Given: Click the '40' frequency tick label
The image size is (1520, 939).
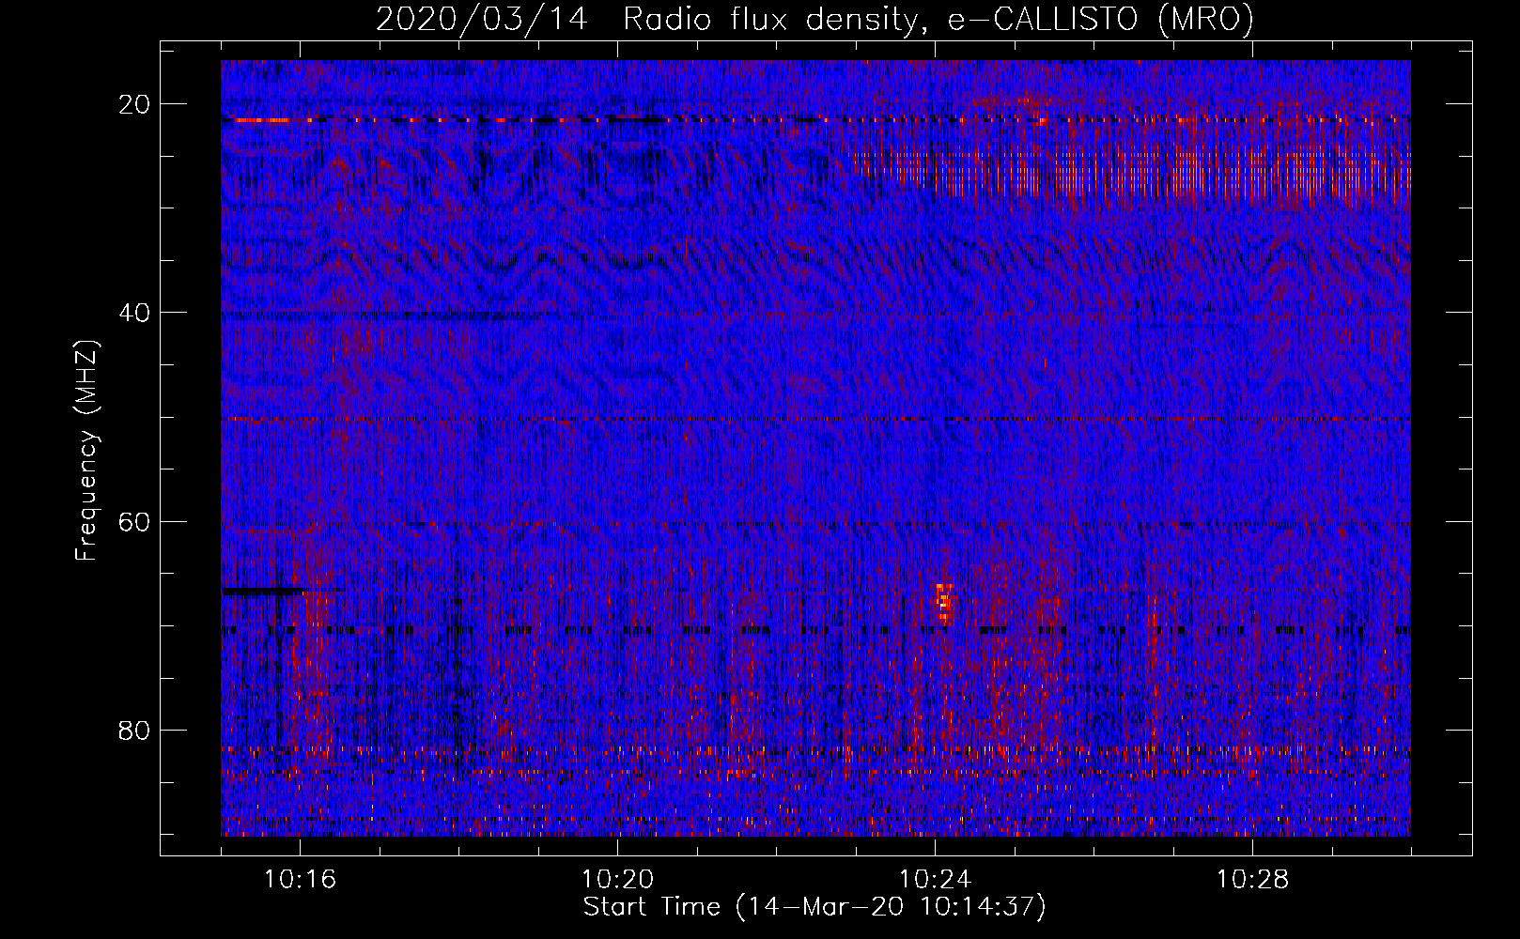Looking at the screenshot, I should coord(135,313).
